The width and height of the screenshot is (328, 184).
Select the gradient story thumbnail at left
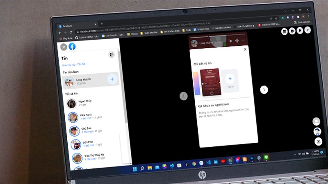pos(196,83)
